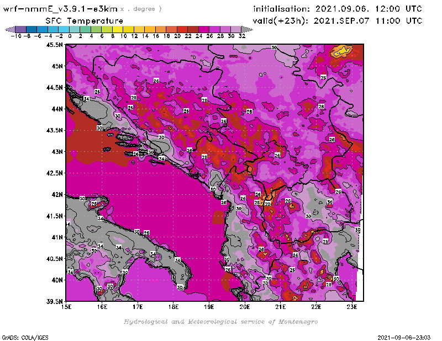The width and height of the screenshot is (442, 341).
Task: Click the '15E' longitude label
Action: coord(66,307)
